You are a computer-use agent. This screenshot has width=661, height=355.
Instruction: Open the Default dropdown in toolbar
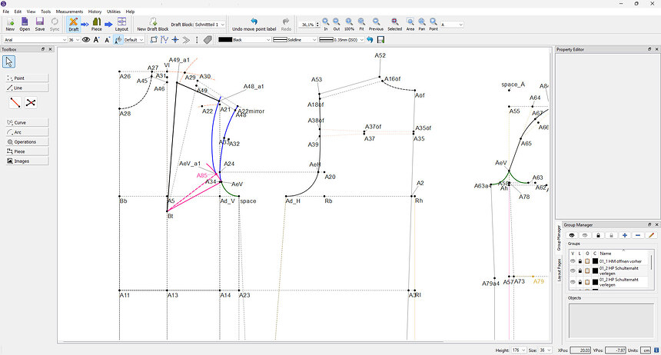(x=134, y=40)
